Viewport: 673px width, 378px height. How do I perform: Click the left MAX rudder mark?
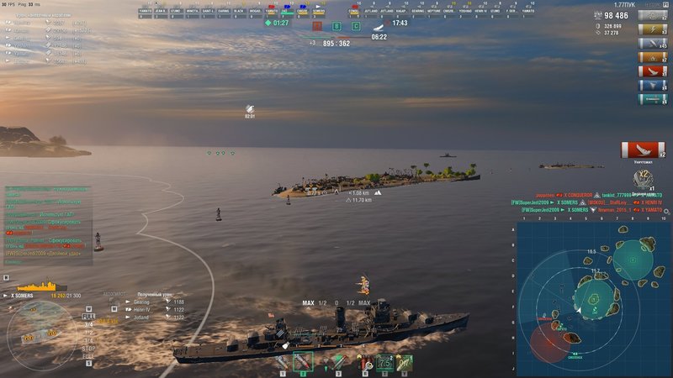pos(308,303)
